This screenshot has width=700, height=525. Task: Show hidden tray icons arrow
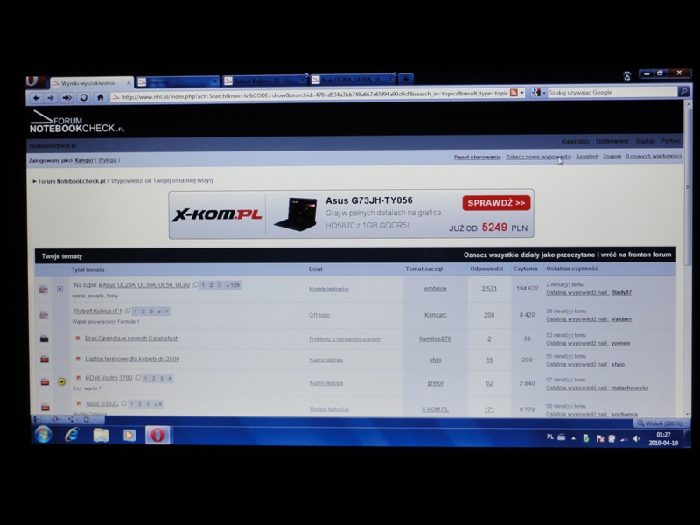(x=574, y=438)
